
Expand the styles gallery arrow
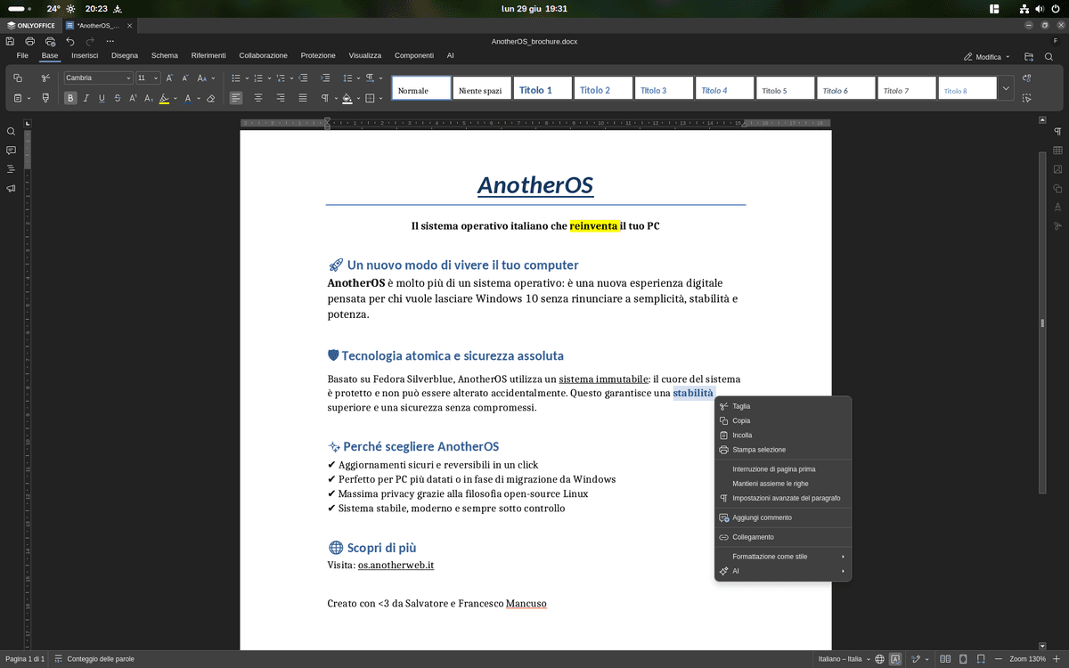pos(1006,88)
